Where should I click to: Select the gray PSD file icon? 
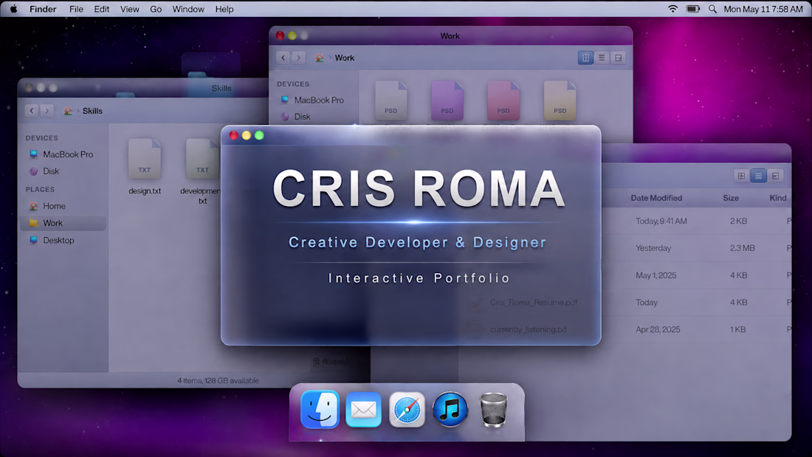click(391, 100)
